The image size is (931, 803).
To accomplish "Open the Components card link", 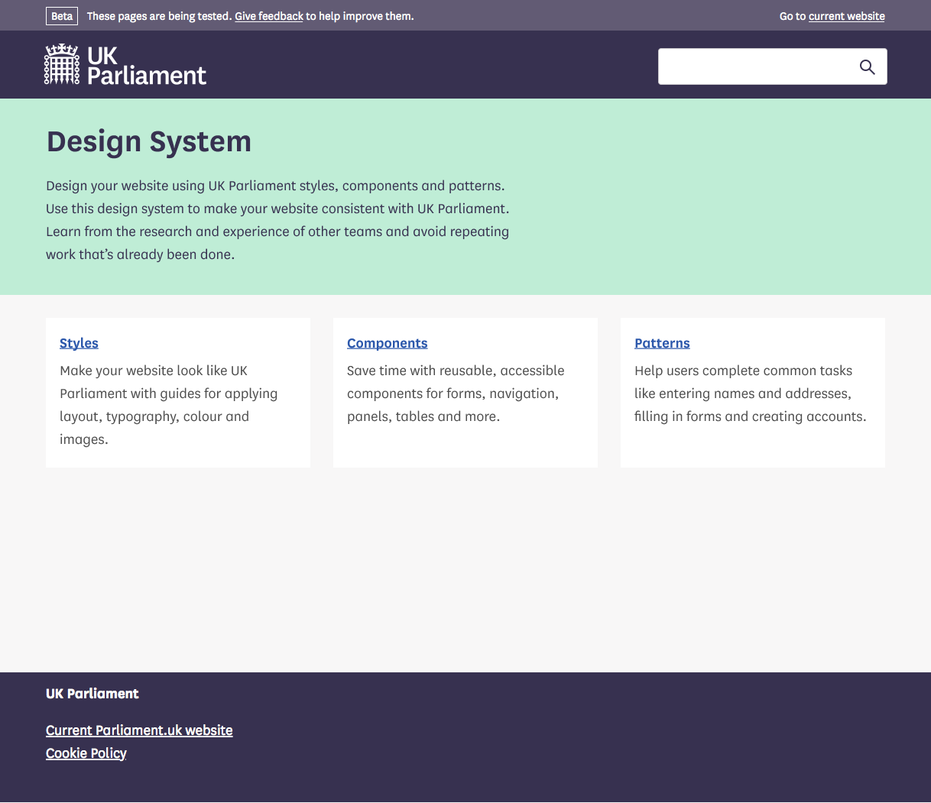I will (387, 343).
